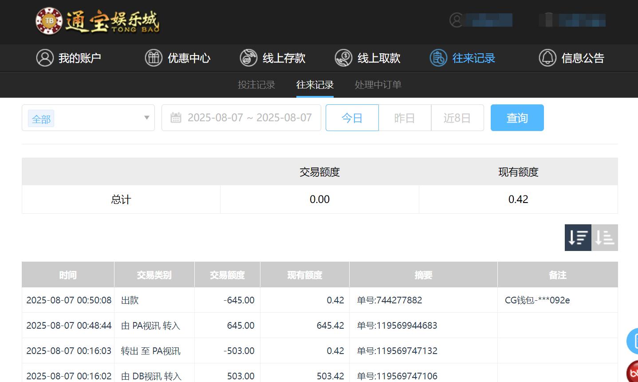
Task: Click the highlighted 往来记录 record icon
Action: click(438, 58)
